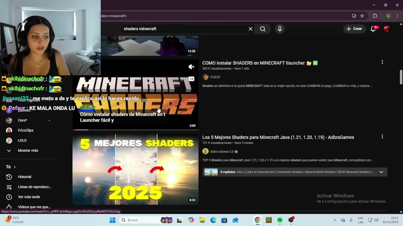The image size is (403, 226).
Task: Open the Adbra Games 2.0 channel link
Action: click(x=222, y=152)
